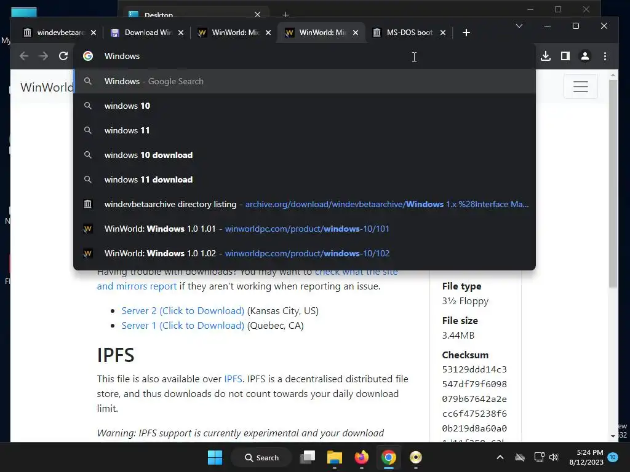The width and height of the screenshot is (630, 472).
Task: Click taskbar Search box
Action: click(261, 457)
